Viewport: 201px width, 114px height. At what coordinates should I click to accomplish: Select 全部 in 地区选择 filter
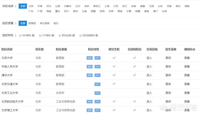point(23,6)
